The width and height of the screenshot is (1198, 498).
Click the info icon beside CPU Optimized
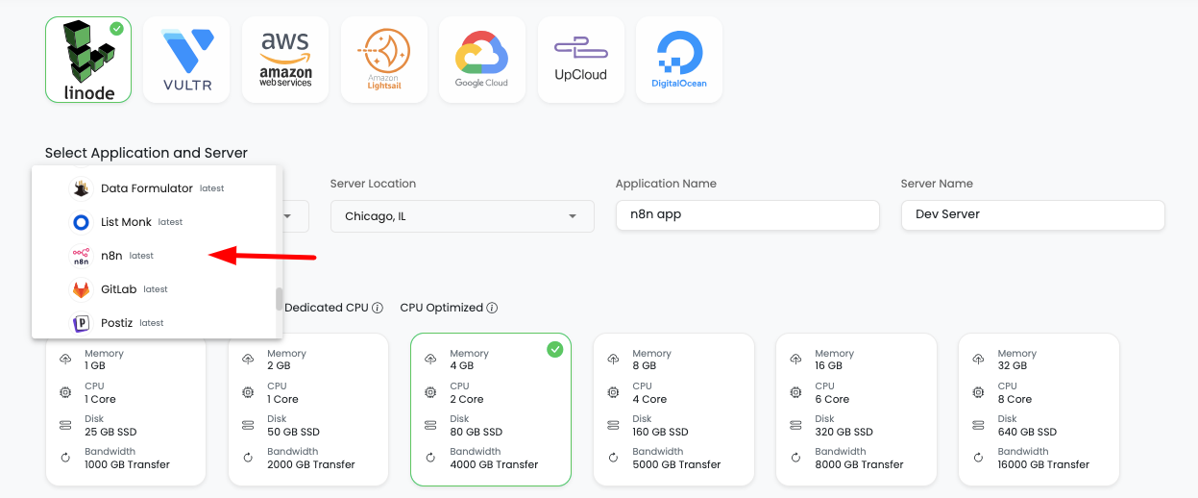click(492, 309)
